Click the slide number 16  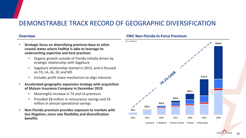point(238,134)
